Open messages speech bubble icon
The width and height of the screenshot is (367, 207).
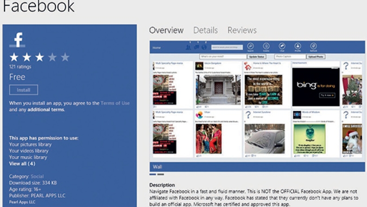(x=196, y=47)
